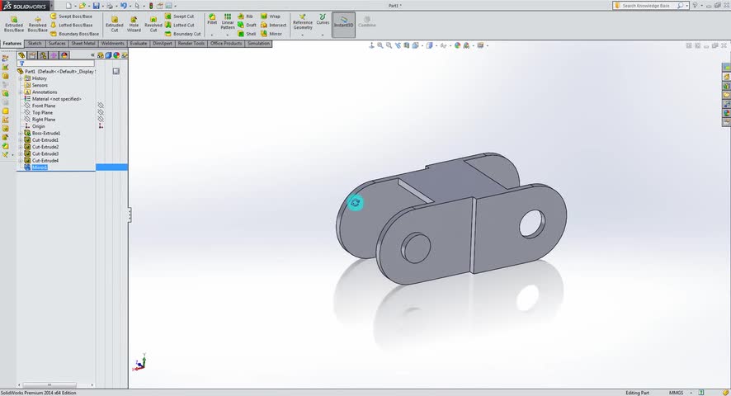Screen dimensions: 731x396
Task: Choose the Lofted Cut command
Action: coord(180,26)
